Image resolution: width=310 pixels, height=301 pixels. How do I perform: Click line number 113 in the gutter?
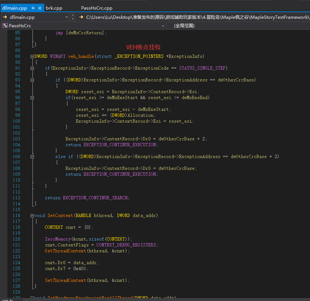(17, 198)
